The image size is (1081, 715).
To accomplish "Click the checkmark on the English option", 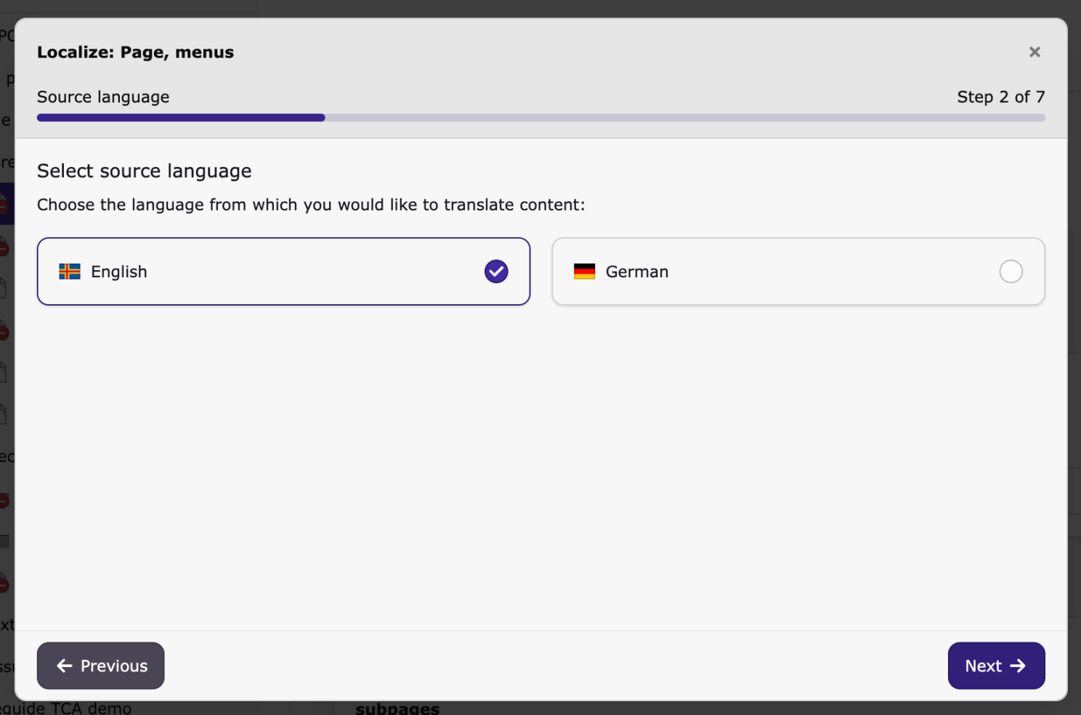I will pos(496,271).
